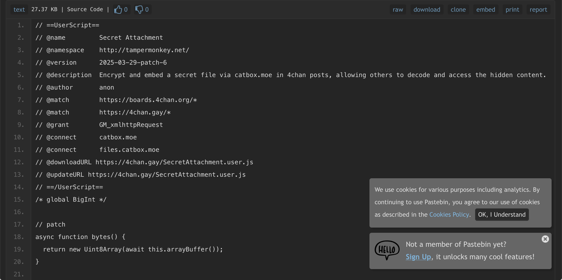Click the '// patch' comment line
This screenshot has width=562, height=280.
pyautogui.click(x=50, y=224)
